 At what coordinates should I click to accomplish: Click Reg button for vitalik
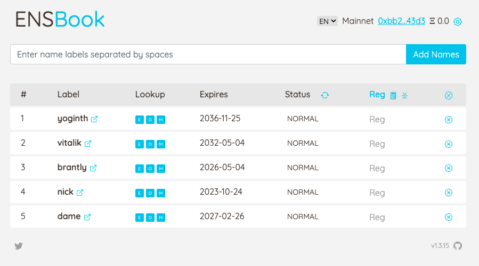click(377, 144)
